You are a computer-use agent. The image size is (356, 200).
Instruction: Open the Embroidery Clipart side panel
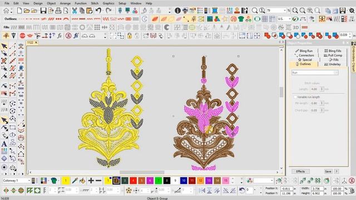coord(354,57)
